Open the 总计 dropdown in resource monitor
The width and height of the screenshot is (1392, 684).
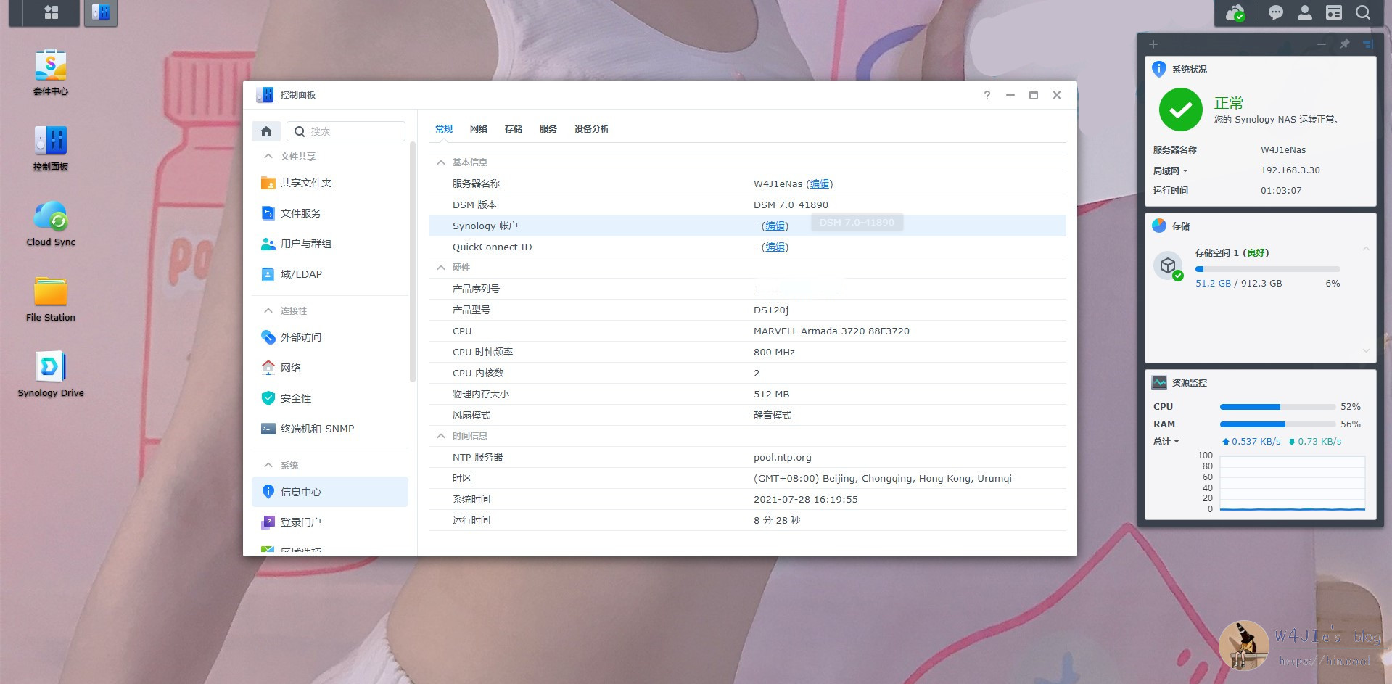[x=1166, y=442]
